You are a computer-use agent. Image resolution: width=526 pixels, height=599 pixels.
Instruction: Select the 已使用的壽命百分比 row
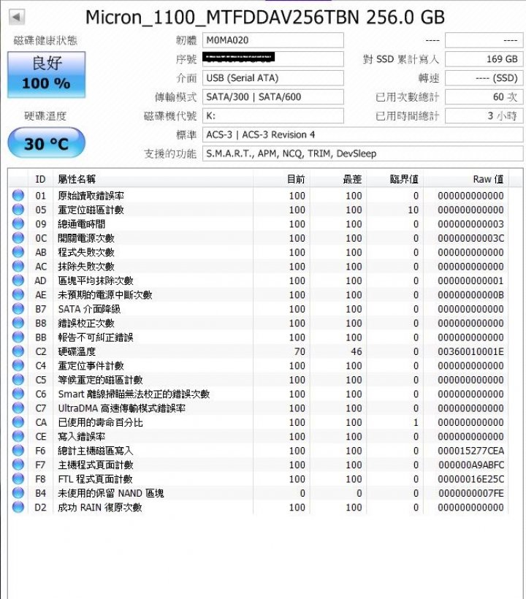pos(258,421)
